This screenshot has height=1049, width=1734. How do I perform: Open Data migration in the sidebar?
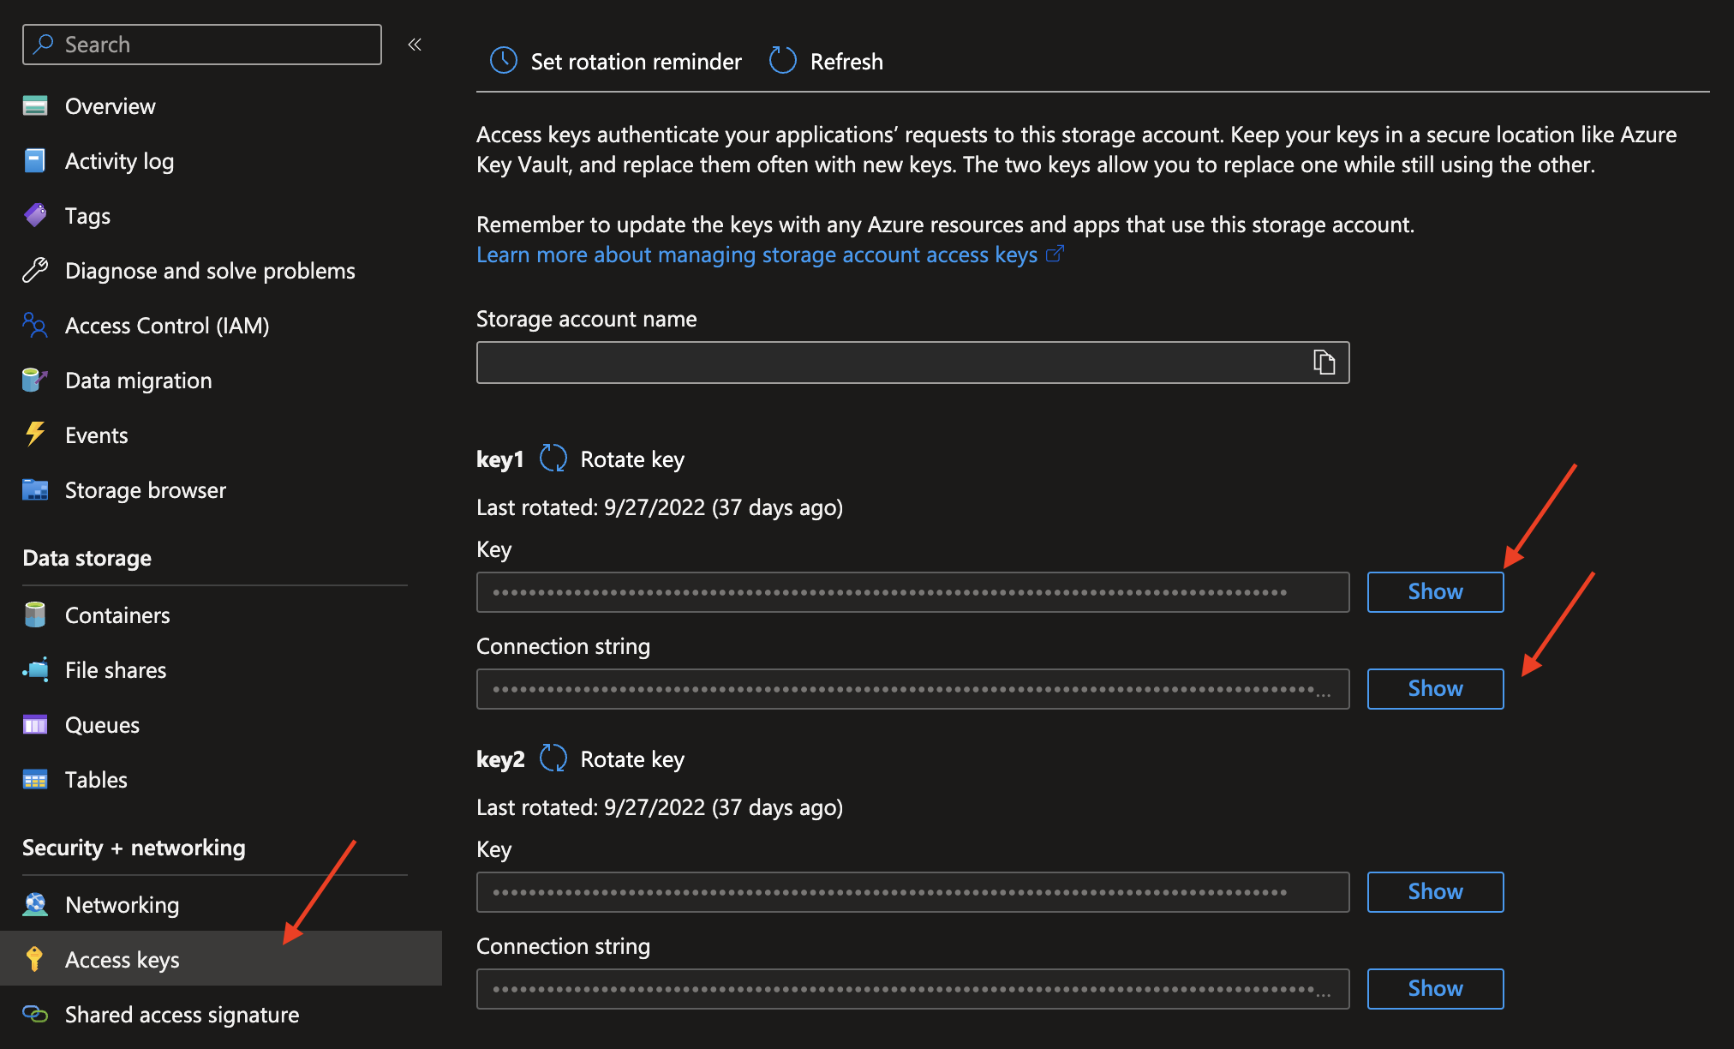(138, 380)
